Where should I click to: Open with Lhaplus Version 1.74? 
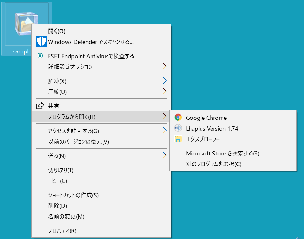pos(233,128)
